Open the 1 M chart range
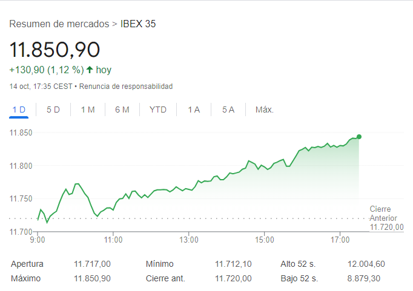 tap(88, 110)
